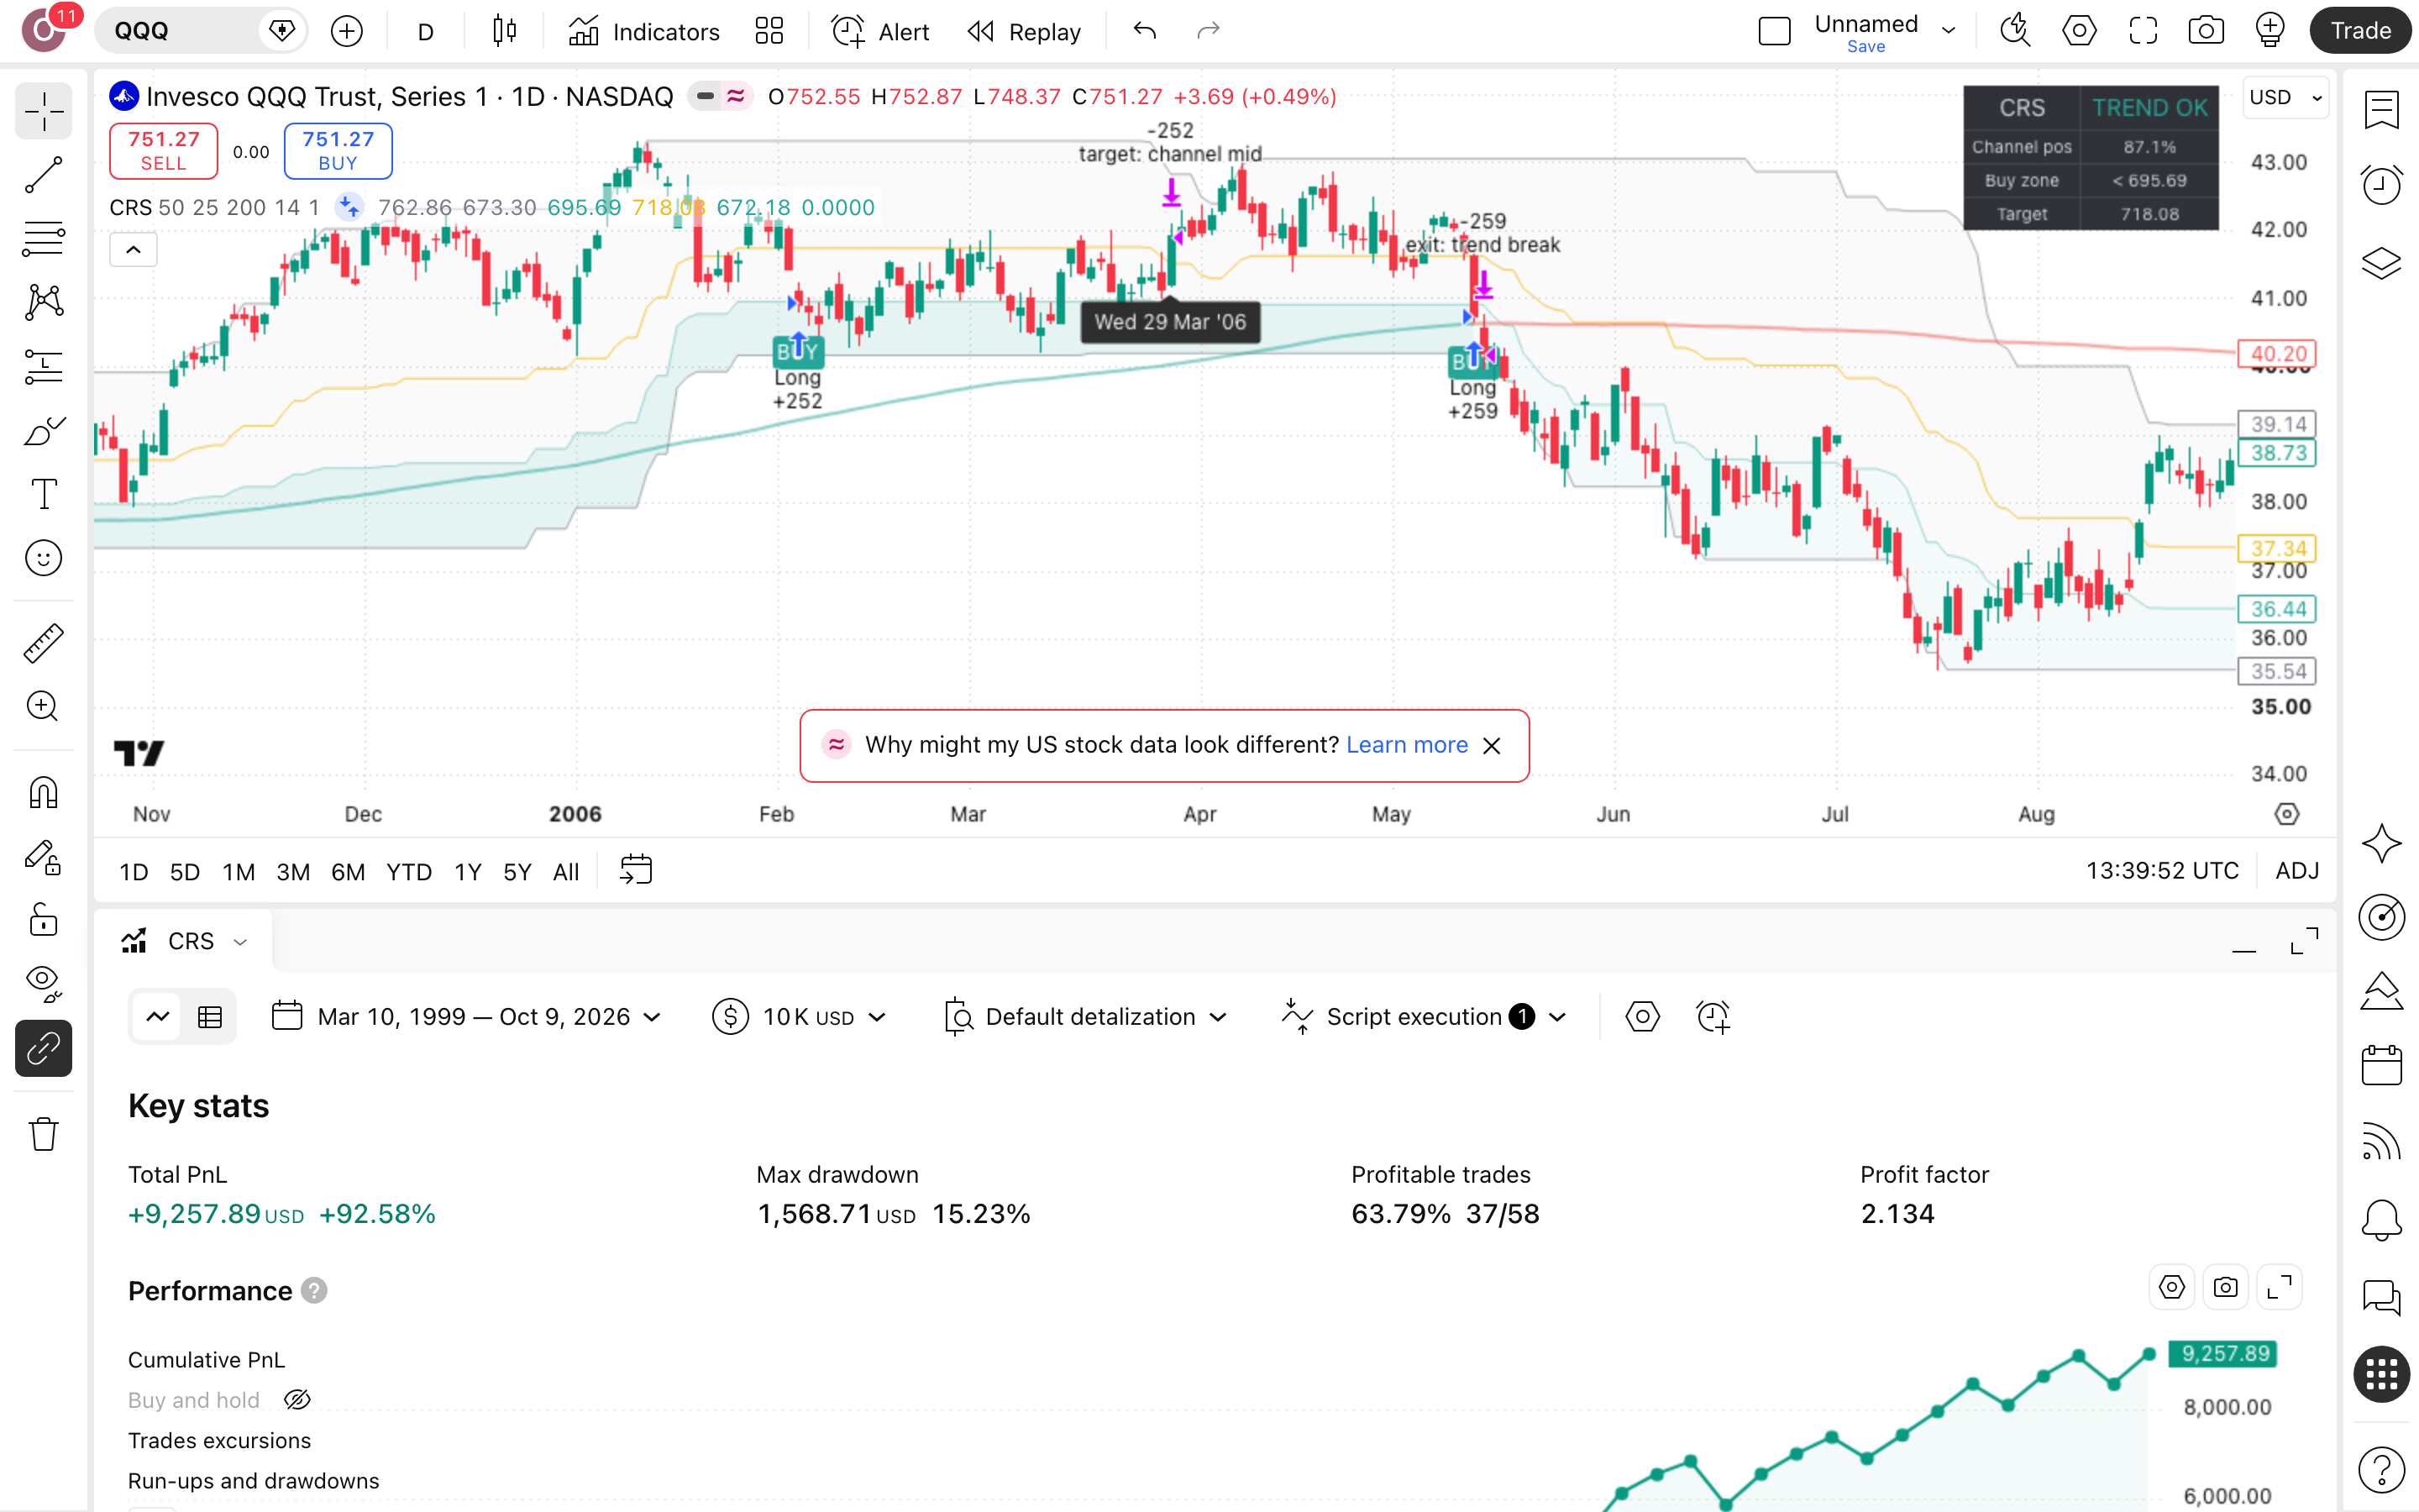Viewport: 2419px width, 1512px height.
Task: Open the emoji and icons tool
Action: click(x=43, y=558)
